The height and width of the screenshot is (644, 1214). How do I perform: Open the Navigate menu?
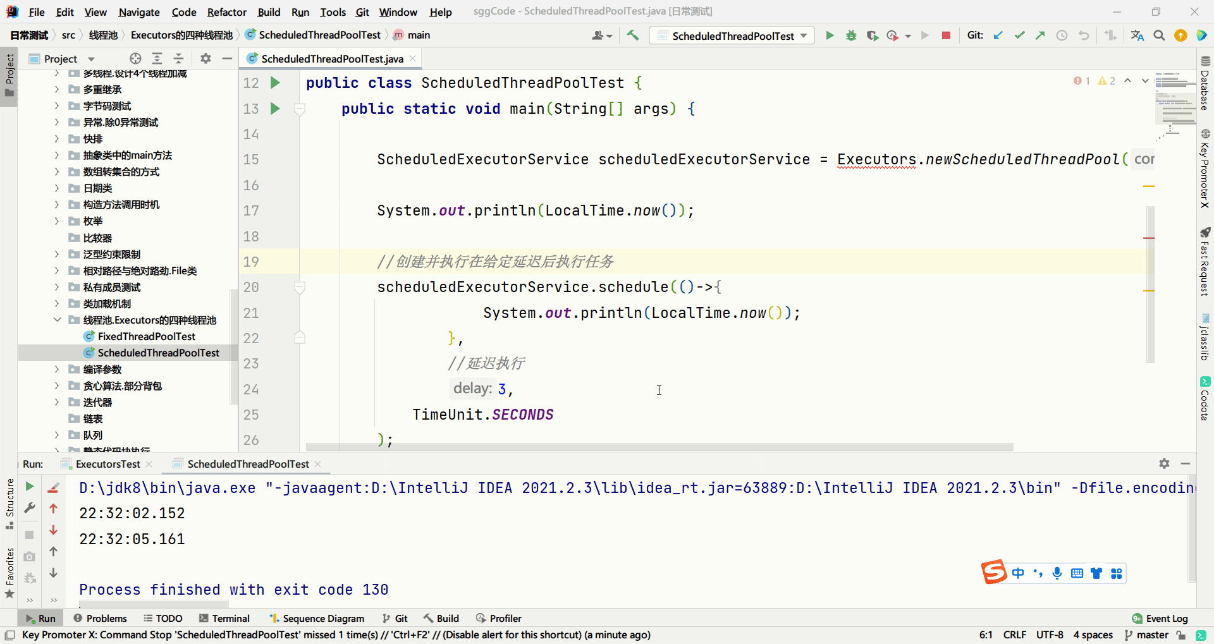[x=139, y=12]
